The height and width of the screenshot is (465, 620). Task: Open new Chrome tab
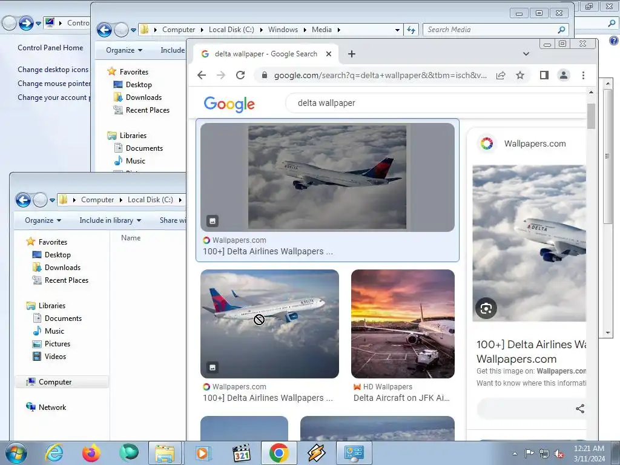click(x=352, y=54)
